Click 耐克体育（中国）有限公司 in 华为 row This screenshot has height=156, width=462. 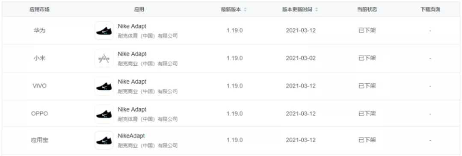[x=148, y=36]
